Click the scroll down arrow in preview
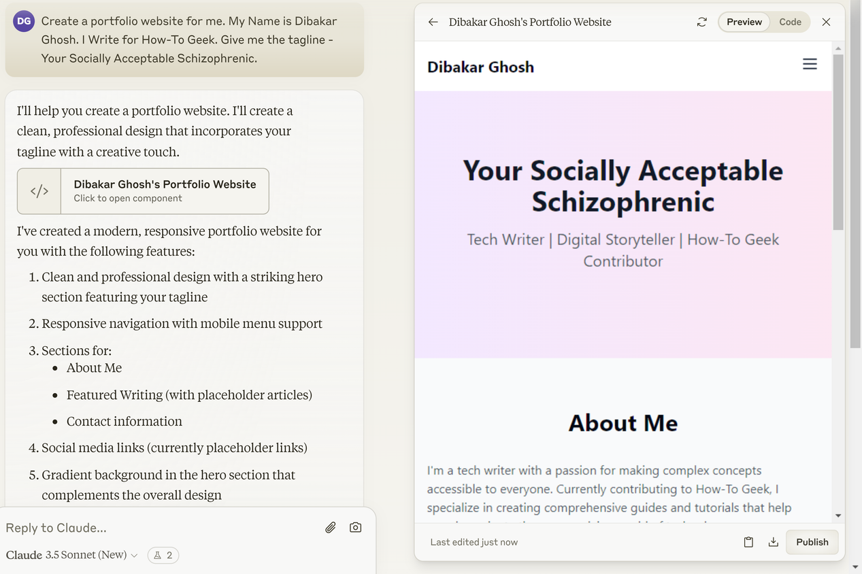 [x=838, y=516]
